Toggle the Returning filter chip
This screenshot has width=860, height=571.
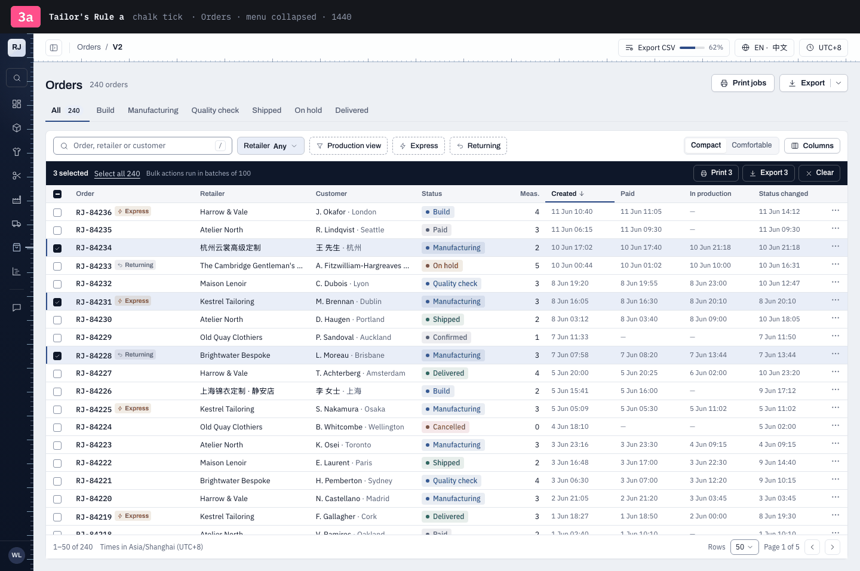478,146
